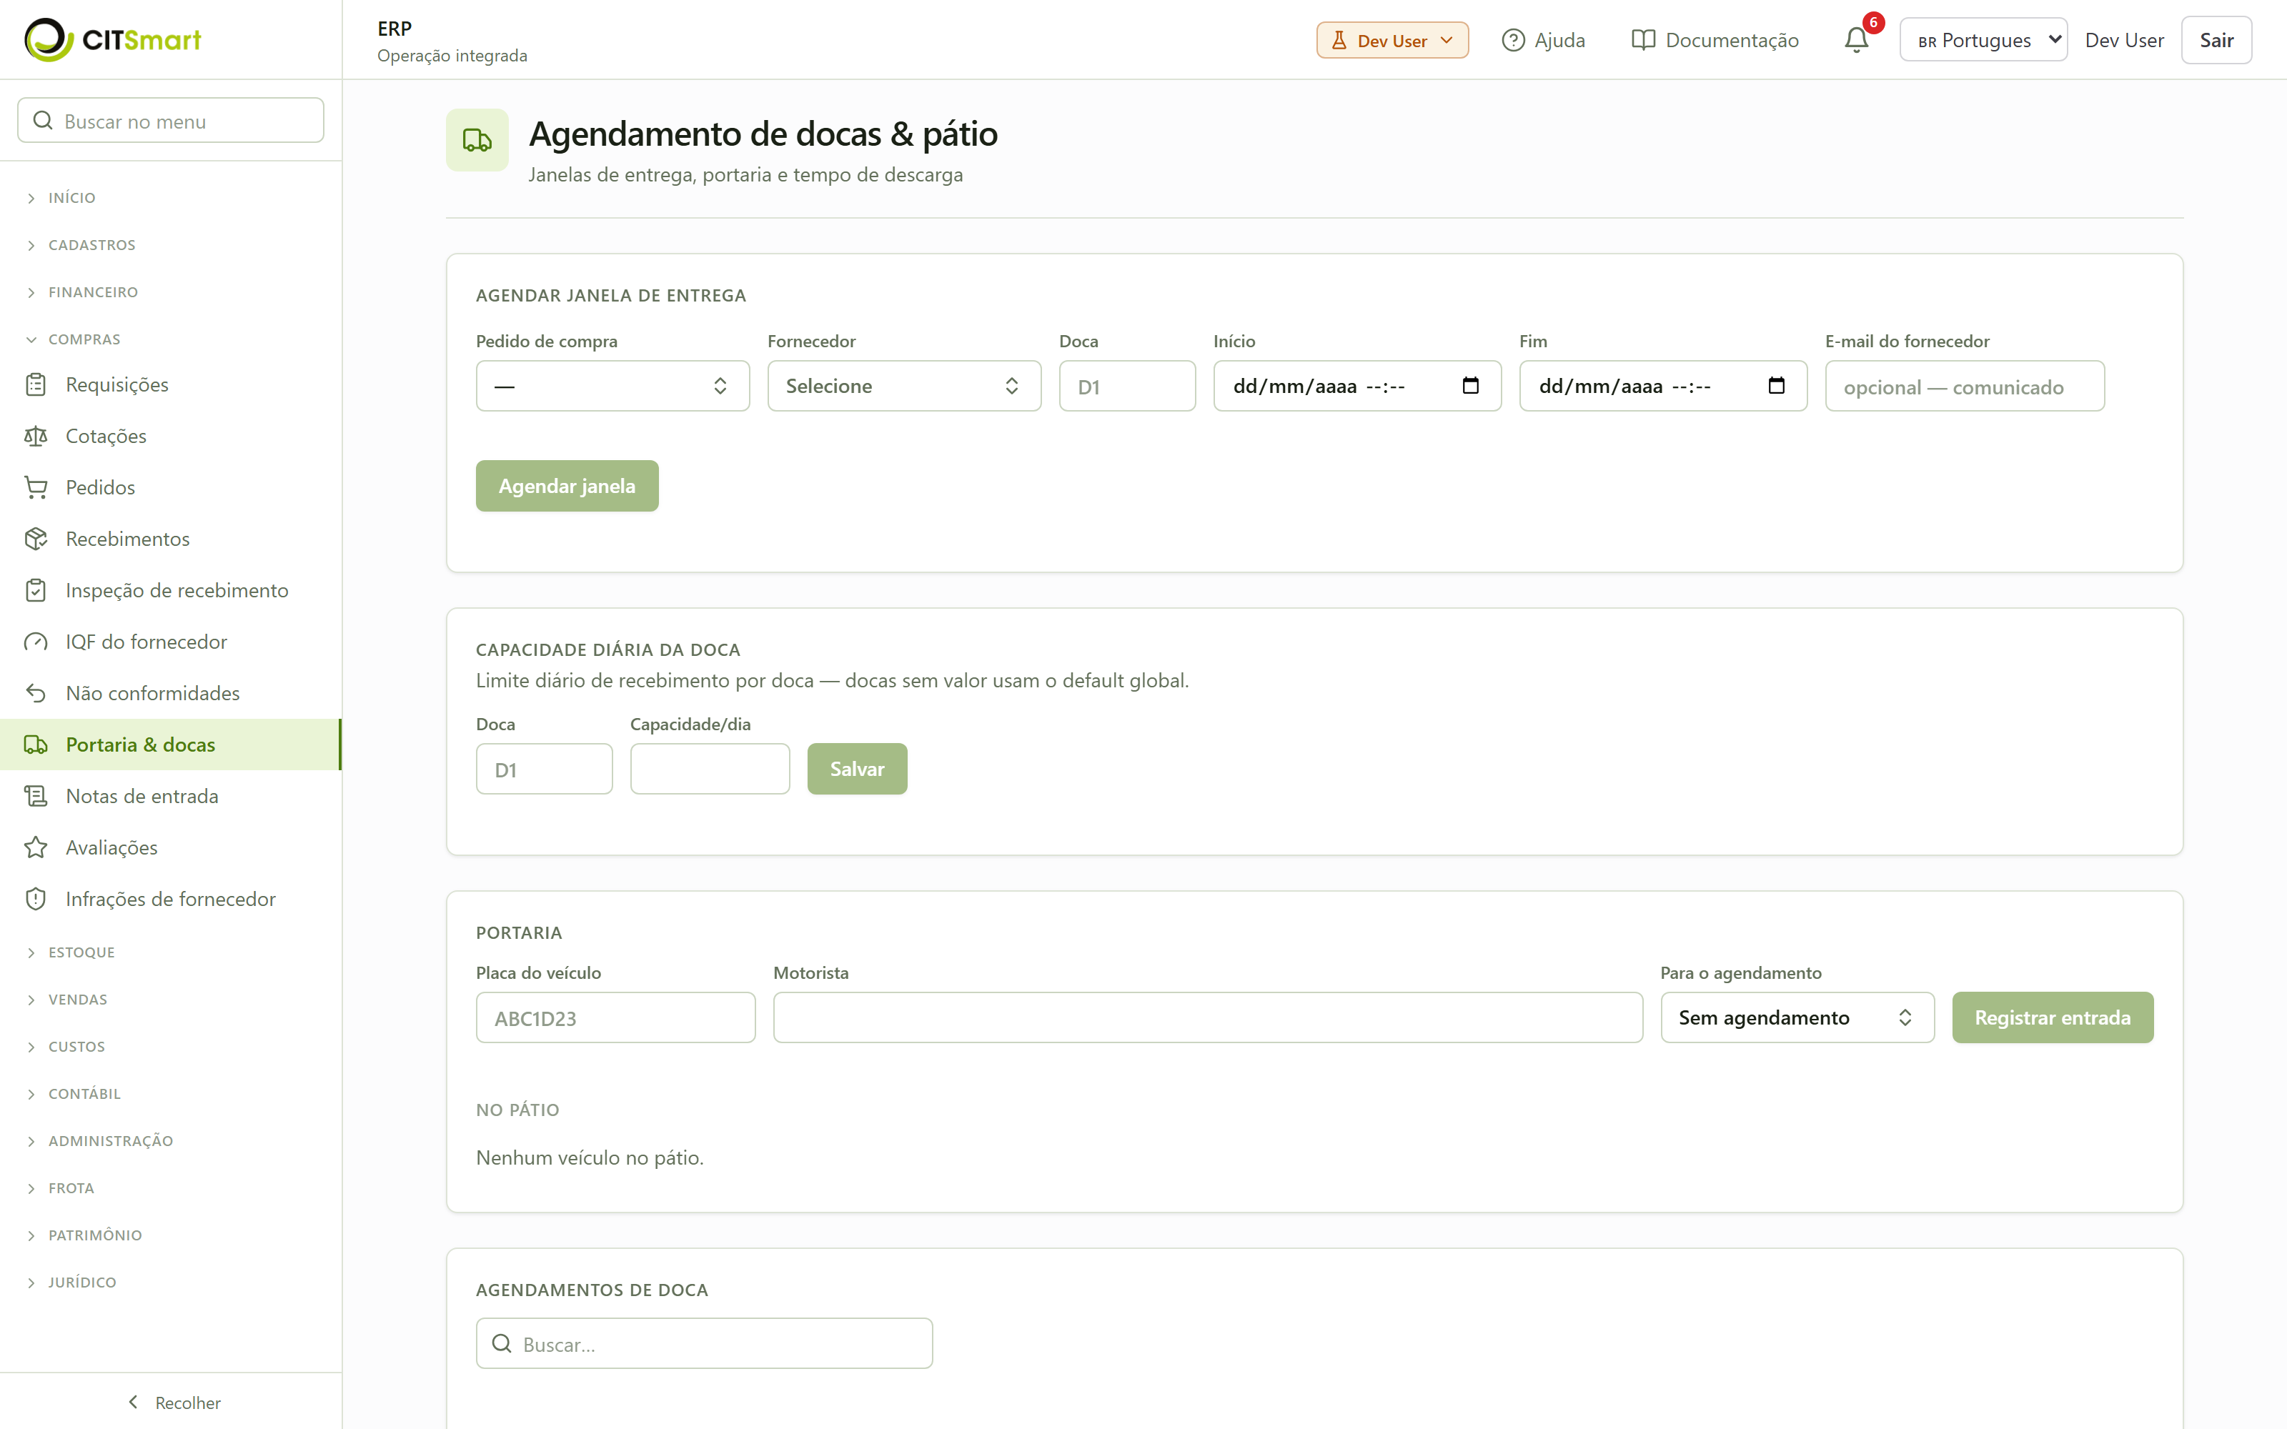This screenshot has height=1429, width=2287.
Task: Click the Cotações scales icon
Action: 36,436
